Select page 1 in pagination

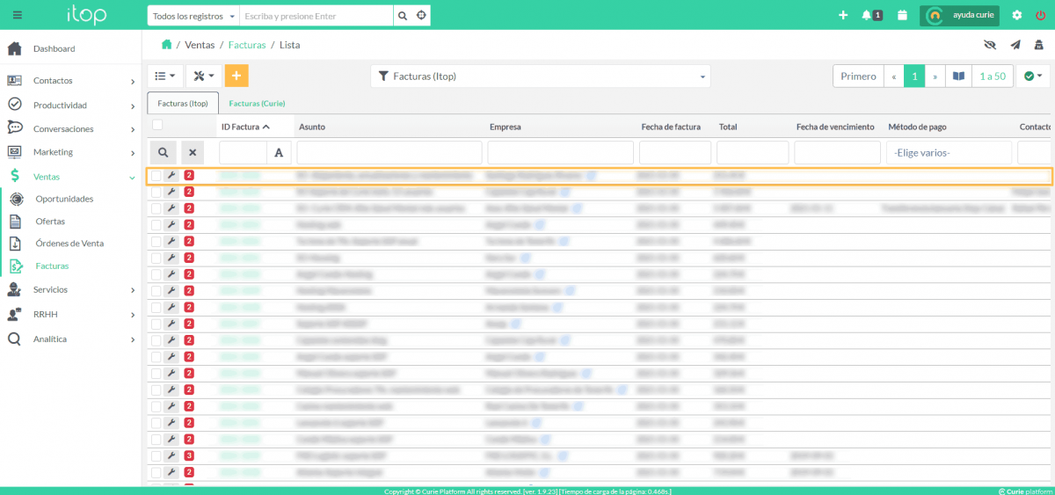tap(915, 76)
